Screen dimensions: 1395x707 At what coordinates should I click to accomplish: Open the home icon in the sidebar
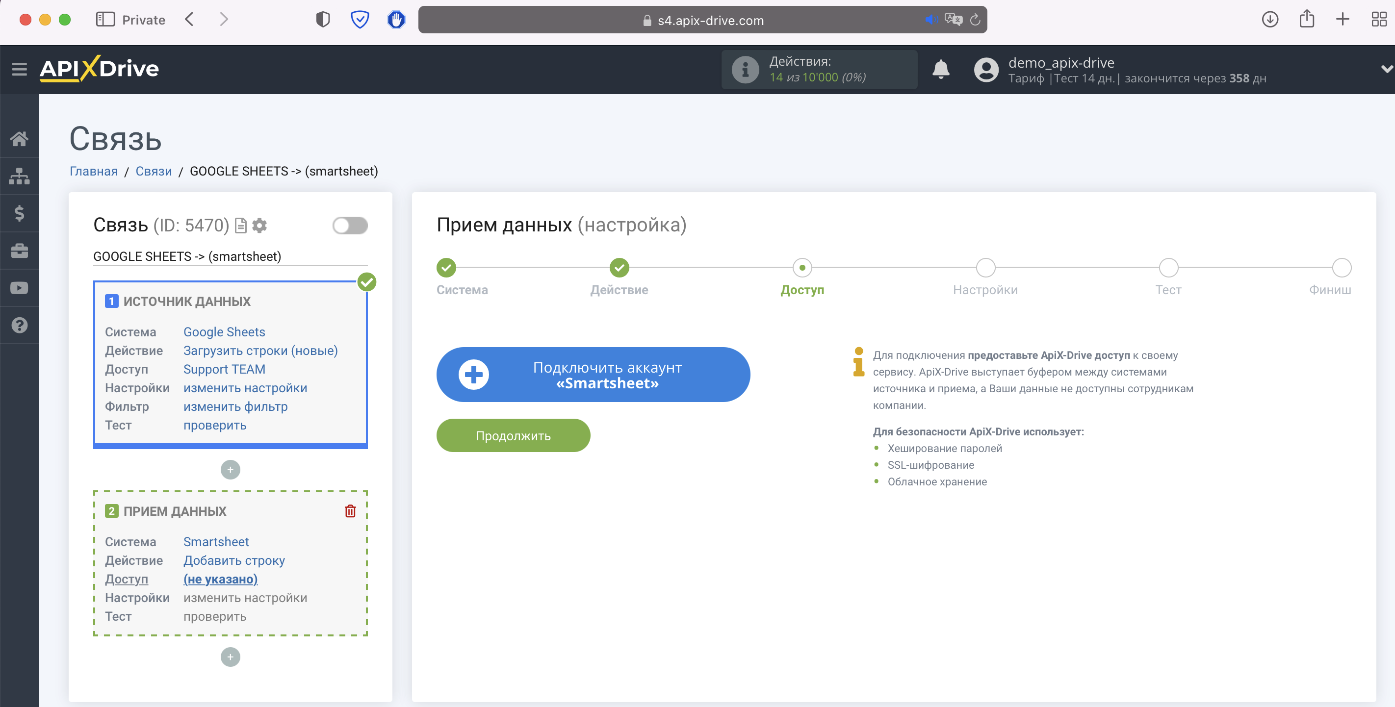click(20, 139)
